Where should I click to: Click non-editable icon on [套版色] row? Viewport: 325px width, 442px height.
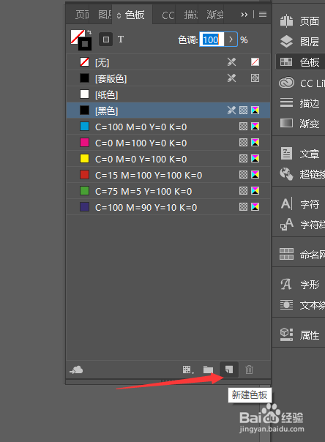(232, 78)
